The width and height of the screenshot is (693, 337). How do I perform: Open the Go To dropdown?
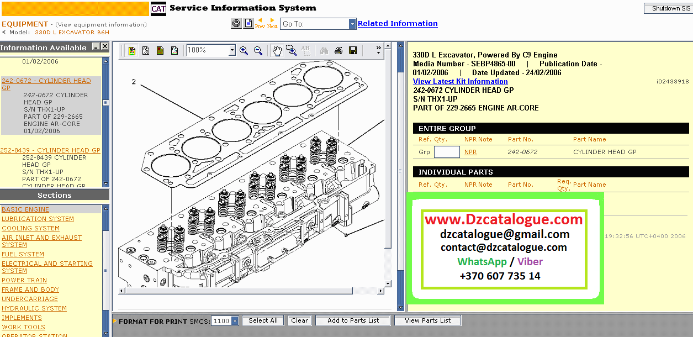pos(352,24)
